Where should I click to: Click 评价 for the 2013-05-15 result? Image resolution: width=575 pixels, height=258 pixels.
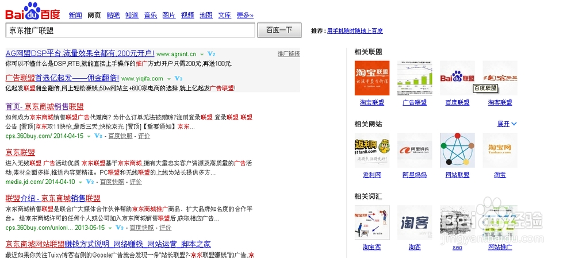(x=166, y=228)
